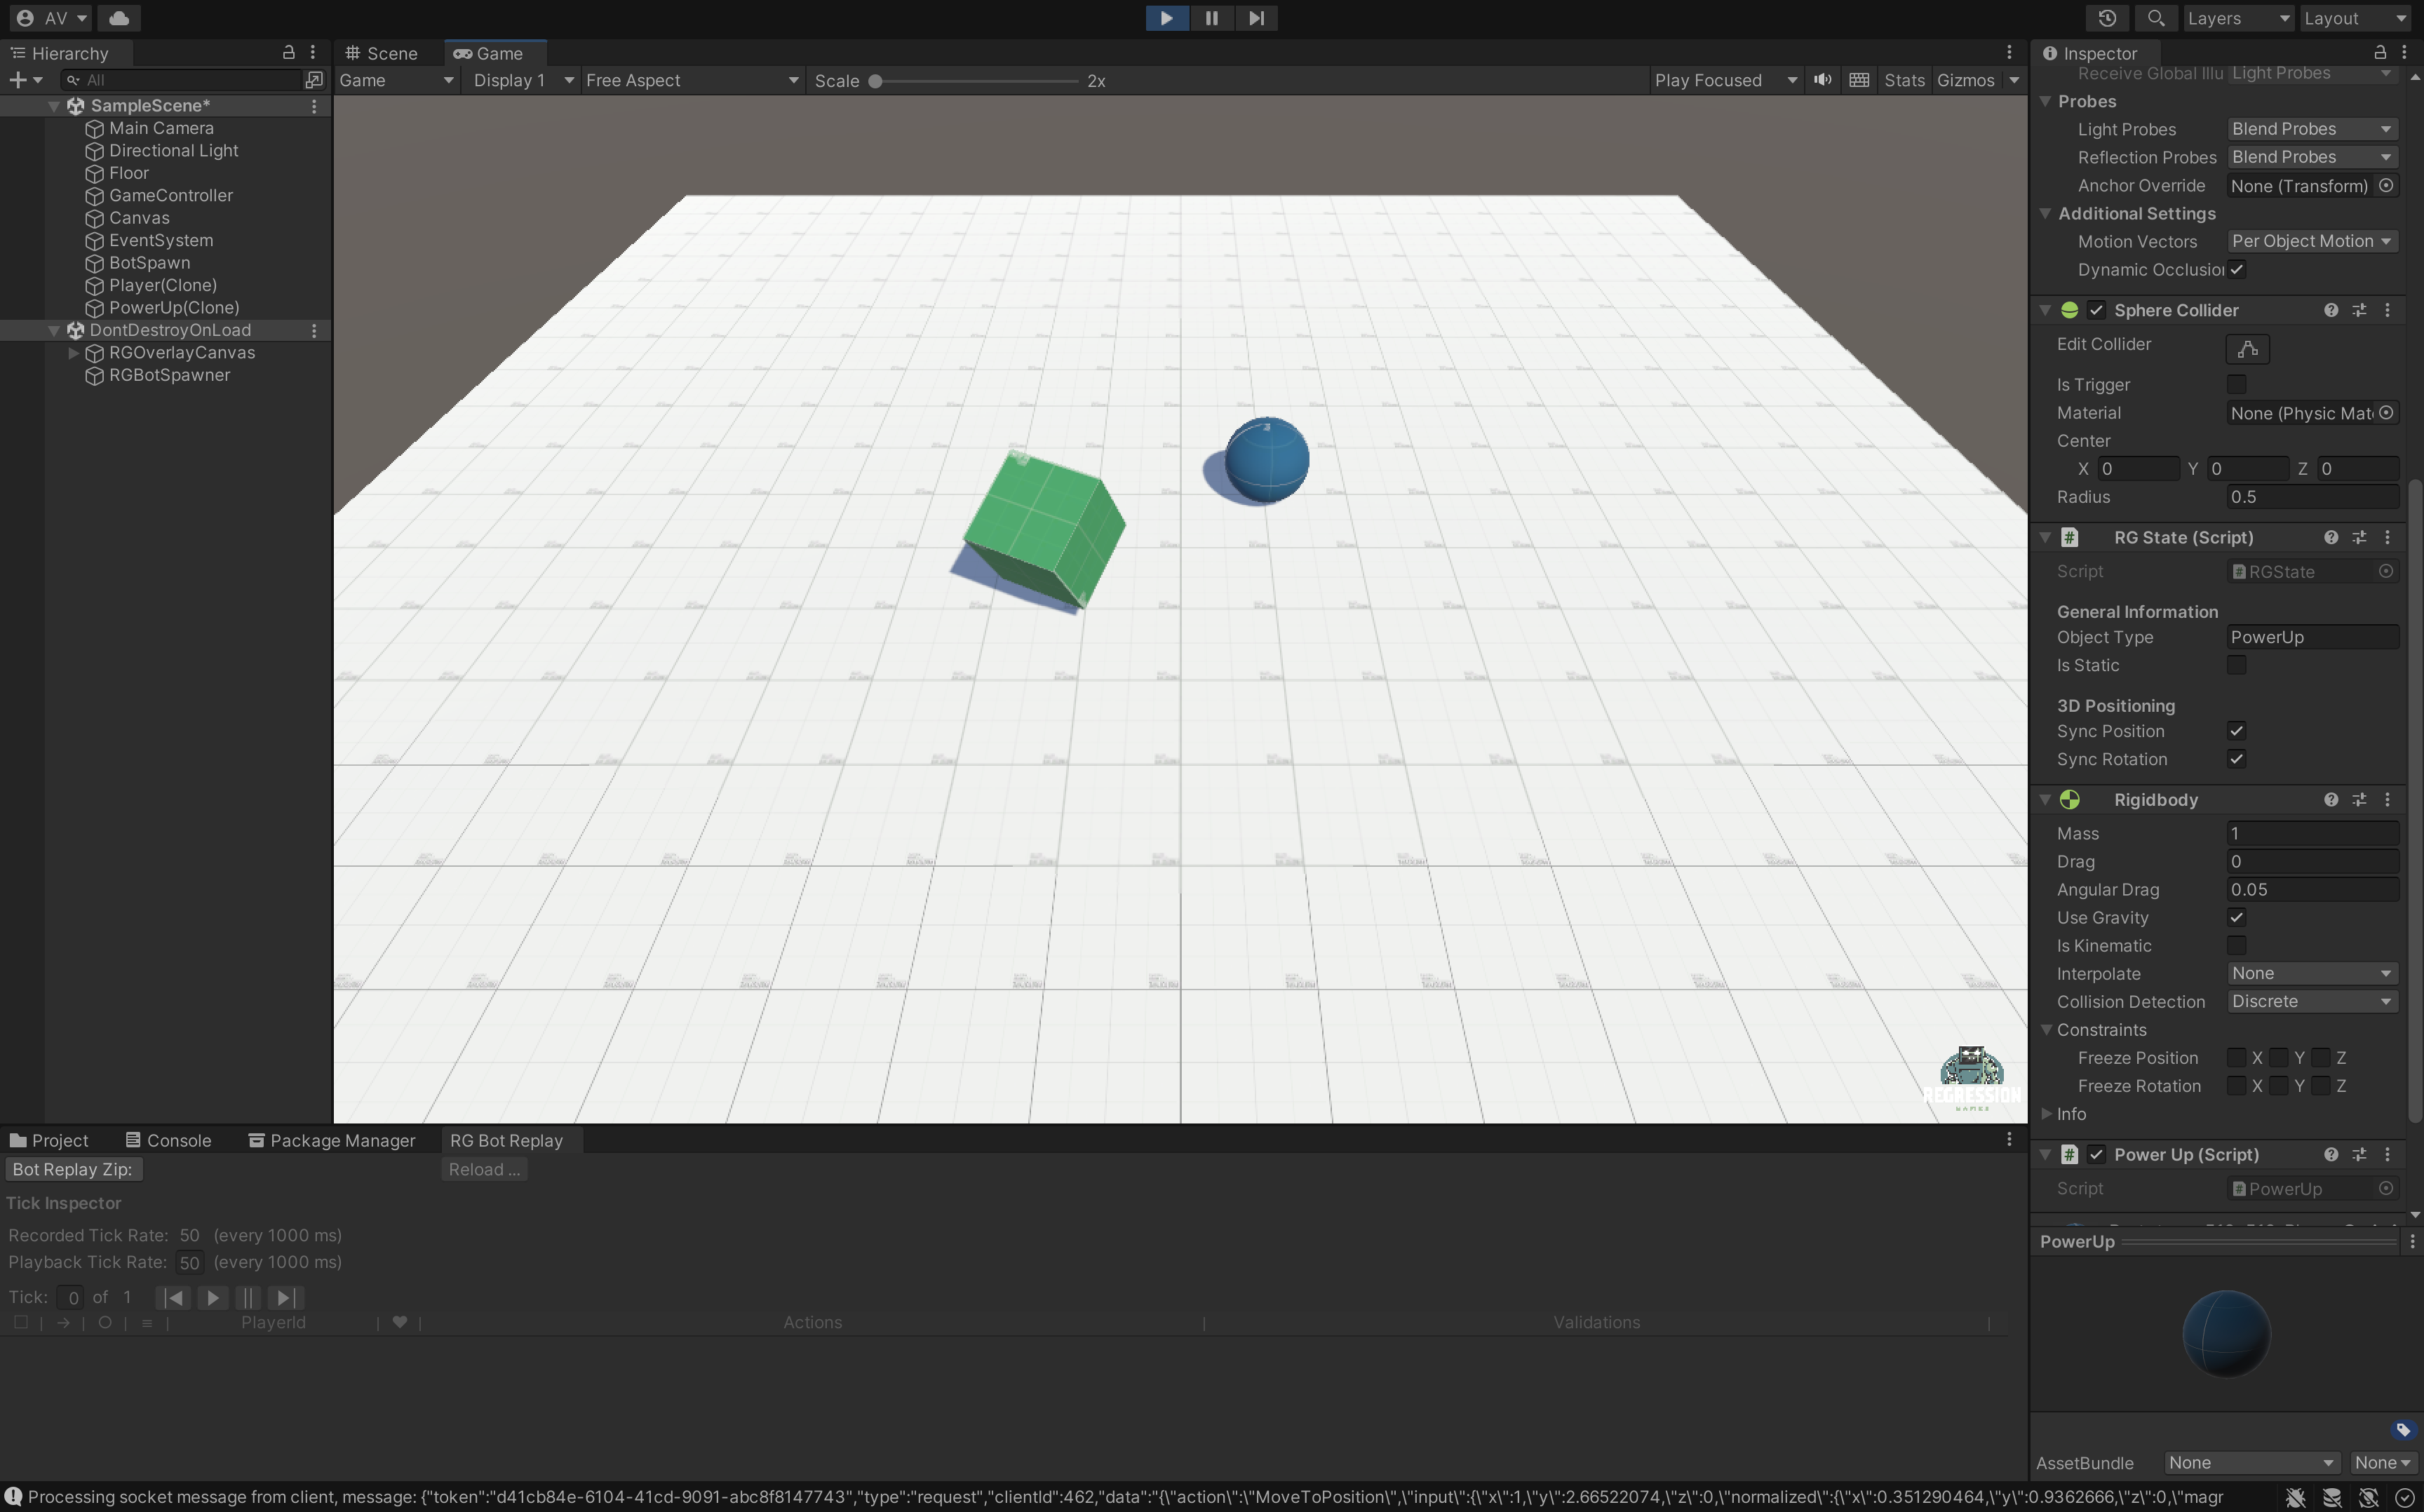Pause the game with the pause button
The image size is (2424, 1512).
pyautogui.click(x=1211, y=18)
